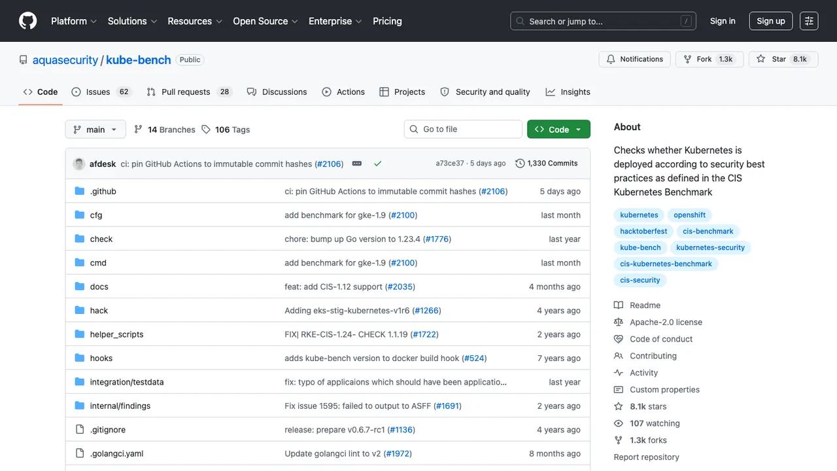Image resolution: width=837 pixels, height=471 pixels.
Task: Expand the Platform menu
Action: click(x=74, y=21)
